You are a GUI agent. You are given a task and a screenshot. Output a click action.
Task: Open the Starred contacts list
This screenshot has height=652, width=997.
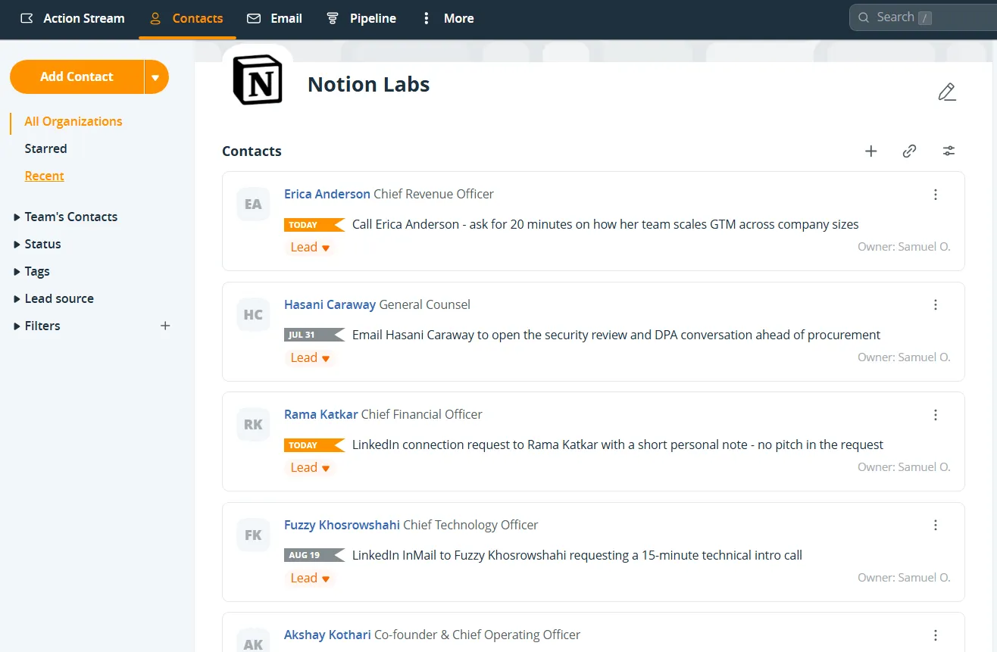pyautogui.click(x=45, y=148)
